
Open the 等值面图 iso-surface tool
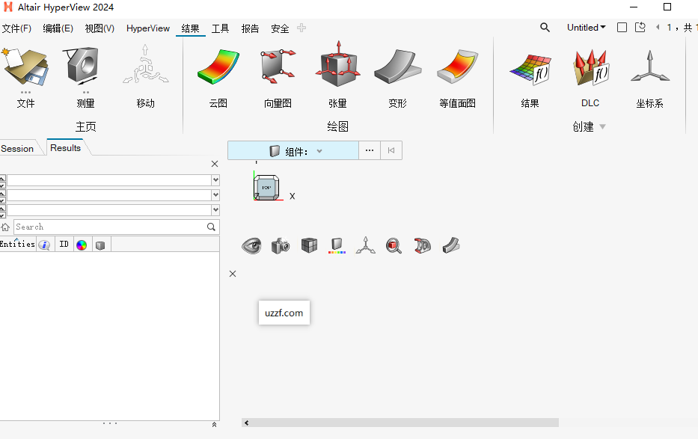pyautogui.click(x=457, y=70)
